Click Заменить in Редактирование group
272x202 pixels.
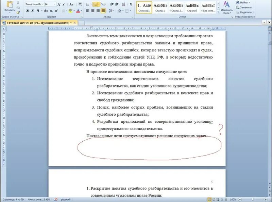(x=244, y=7)
